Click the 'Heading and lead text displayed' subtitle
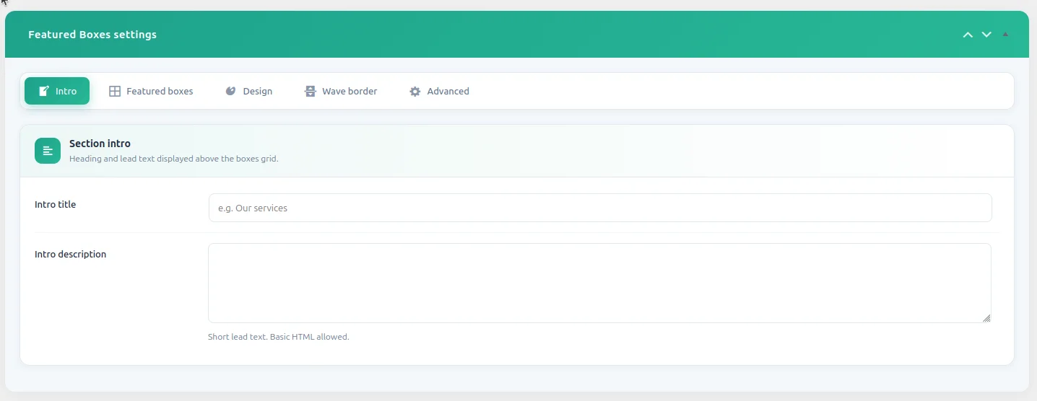Image resolution: width=1037 pixels, height=401 pixels. coord(173,159)
